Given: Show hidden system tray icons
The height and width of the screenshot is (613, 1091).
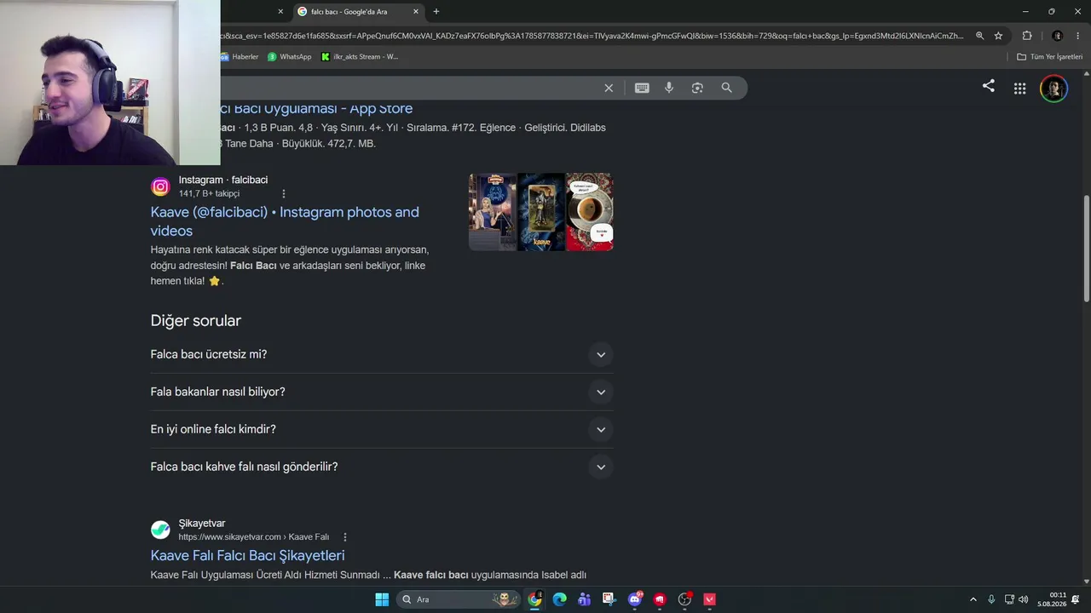Looking at the screenshot, I should [973, 599].
